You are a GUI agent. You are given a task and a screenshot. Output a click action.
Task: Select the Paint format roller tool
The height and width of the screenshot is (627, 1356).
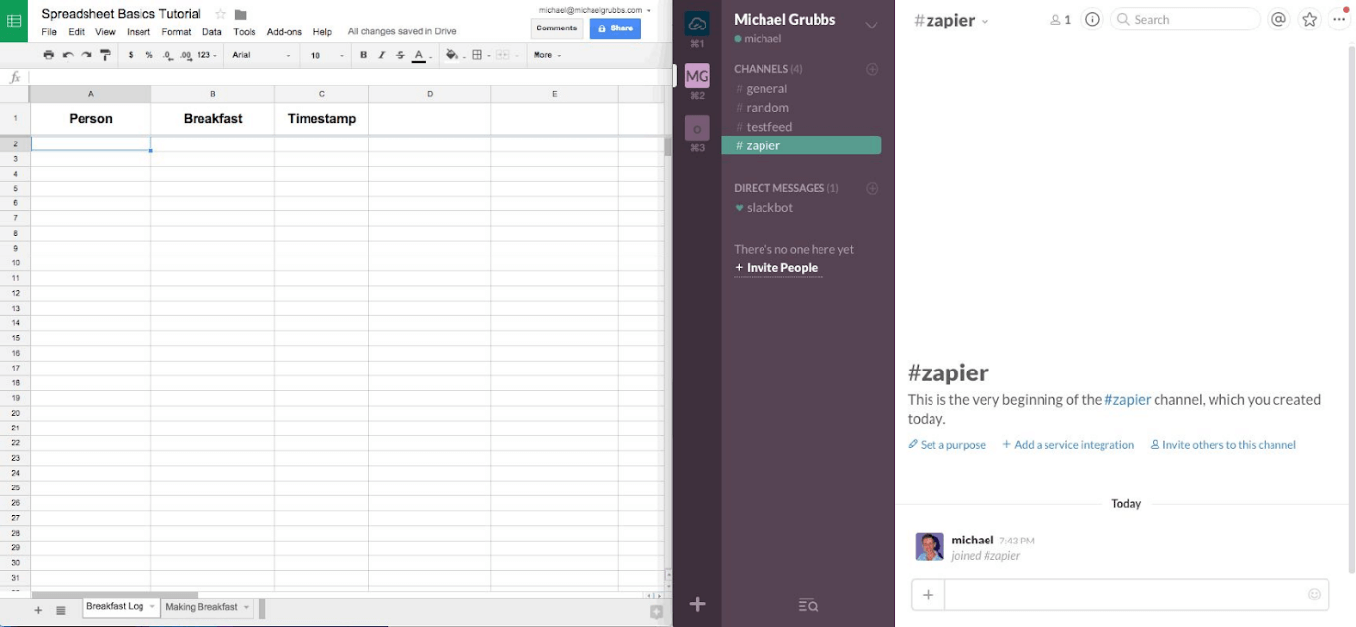(x=105, y=55)
